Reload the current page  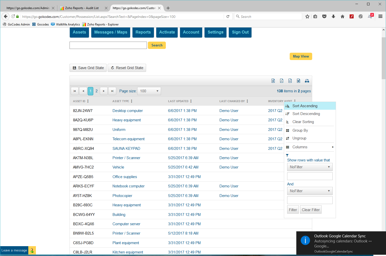[228, 16]
